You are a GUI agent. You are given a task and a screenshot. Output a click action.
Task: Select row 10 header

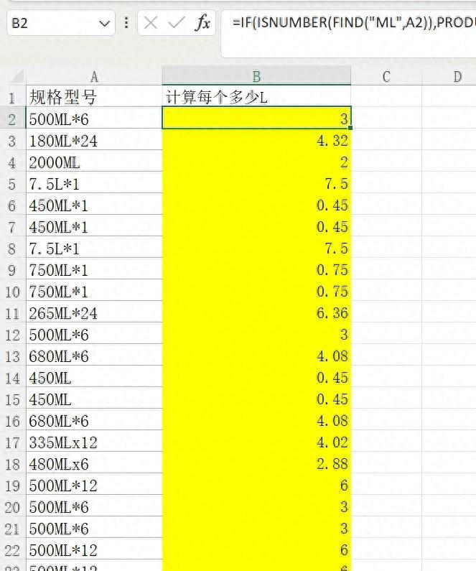[12, 292]
